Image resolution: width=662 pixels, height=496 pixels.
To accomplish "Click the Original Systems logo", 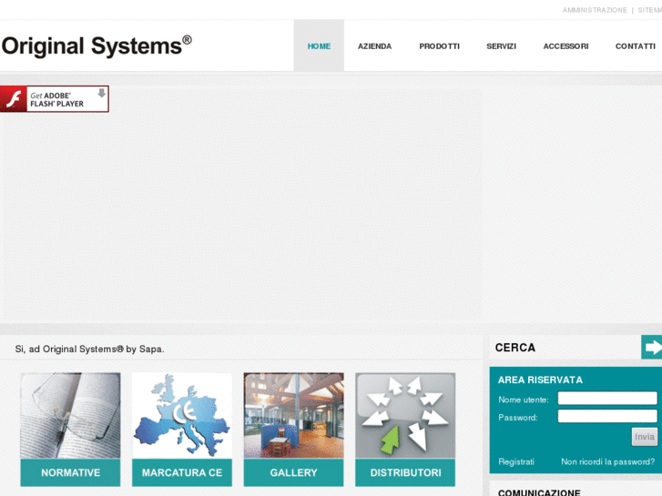I will point(97,46).
